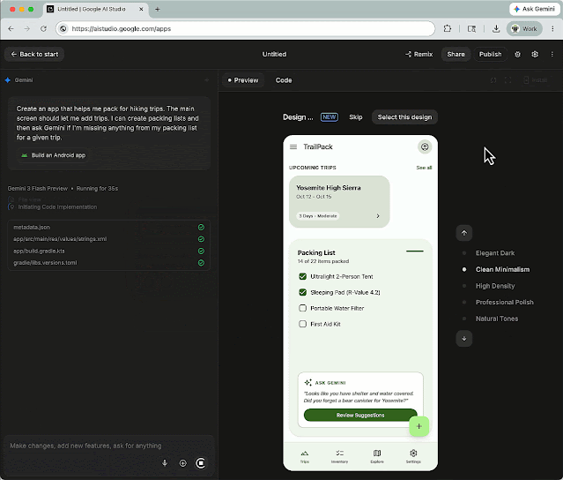Image resolution: width=563 pixels, height=480 pixels.
Task: Select the High Density design option
Action: tap(495, 286)
